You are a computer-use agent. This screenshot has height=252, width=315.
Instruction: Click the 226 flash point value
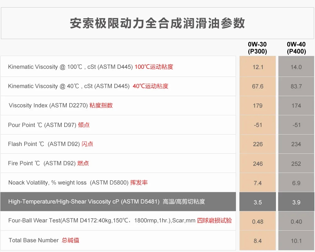(258, 144)
